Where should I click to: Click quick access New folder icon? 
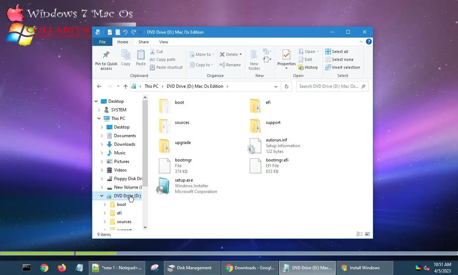click(117, 32)
